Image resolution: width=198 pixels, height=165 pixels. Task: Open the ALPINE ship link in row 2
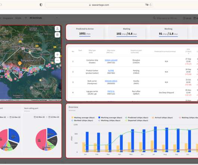111,71
